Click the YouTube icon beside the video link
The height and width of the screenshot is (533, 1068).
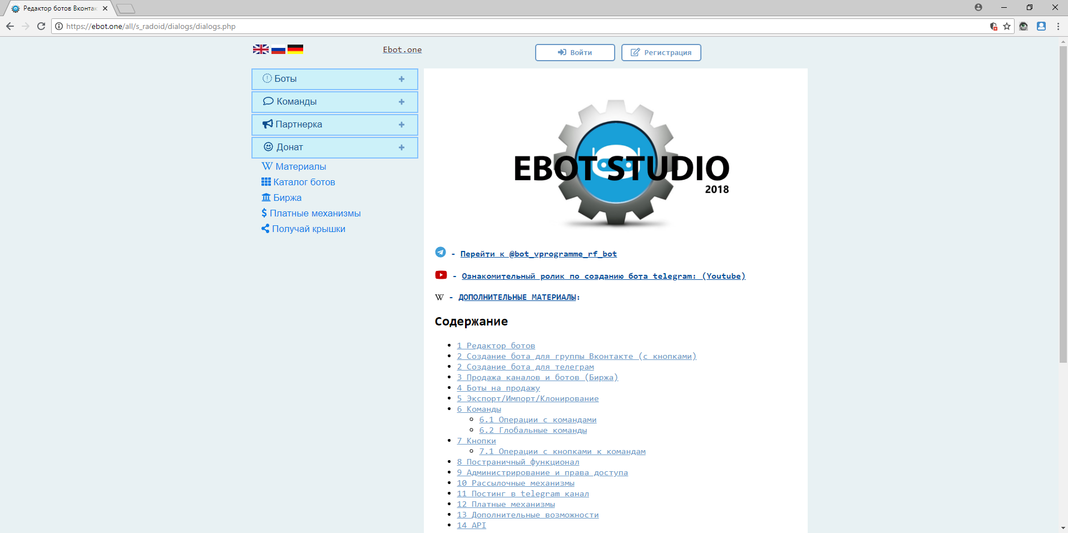click(441, 275)
